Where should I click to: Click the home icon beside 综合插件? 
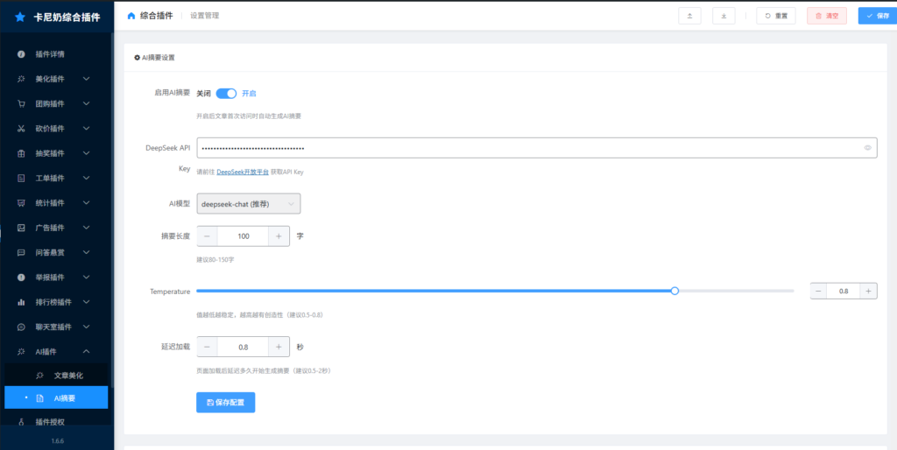[x=131, y=16]
